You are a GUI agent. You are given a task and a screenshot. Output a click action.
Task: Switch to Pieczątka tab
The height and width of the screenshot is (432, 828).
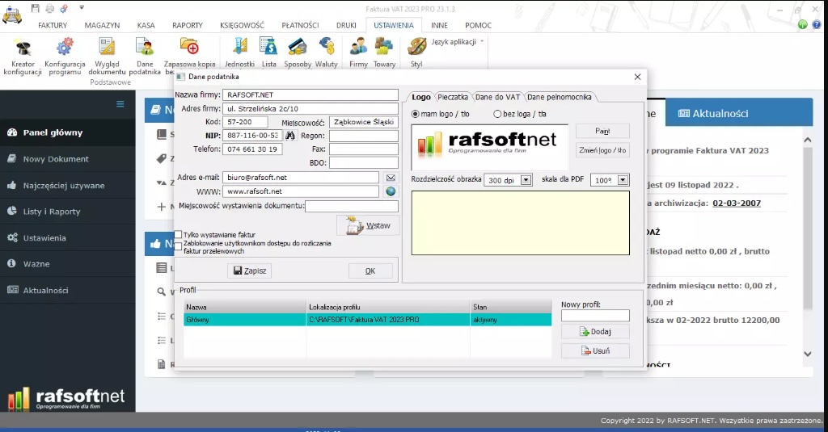coord(453,97)
